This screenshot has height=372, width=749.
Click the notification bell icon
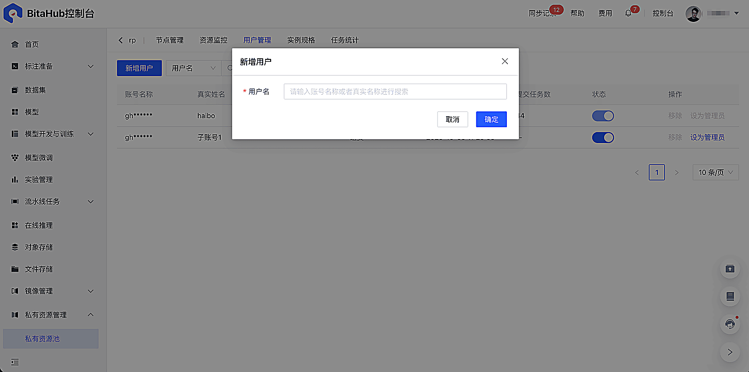tap(628, 13)
